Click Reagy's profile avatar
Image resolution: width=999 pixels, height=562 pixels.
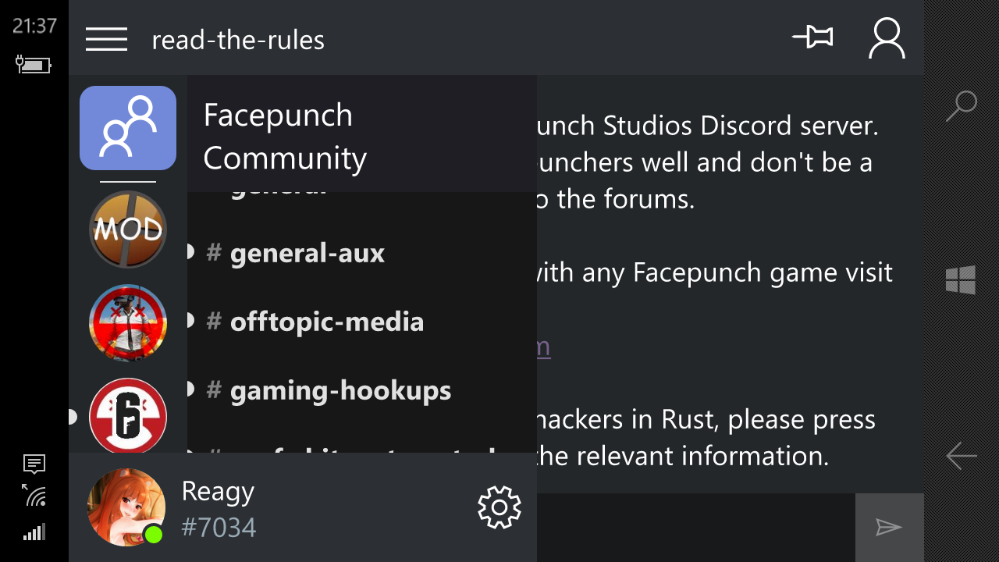126,507
